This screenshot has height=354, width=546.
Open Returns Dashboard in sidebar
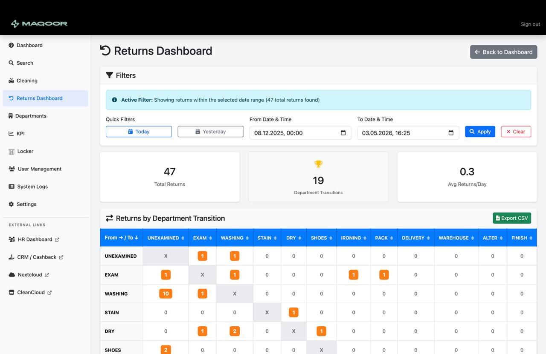pos(46,98)
